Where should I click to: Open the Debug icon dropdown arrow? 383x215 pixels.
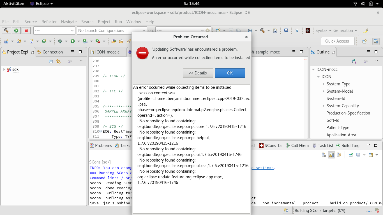pos(66,41)
